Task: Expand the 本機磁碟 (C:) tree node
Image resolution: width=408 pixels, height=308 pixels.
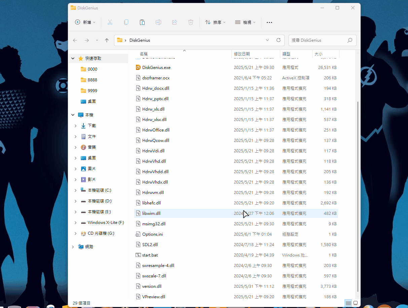Action: pos(76,190)
